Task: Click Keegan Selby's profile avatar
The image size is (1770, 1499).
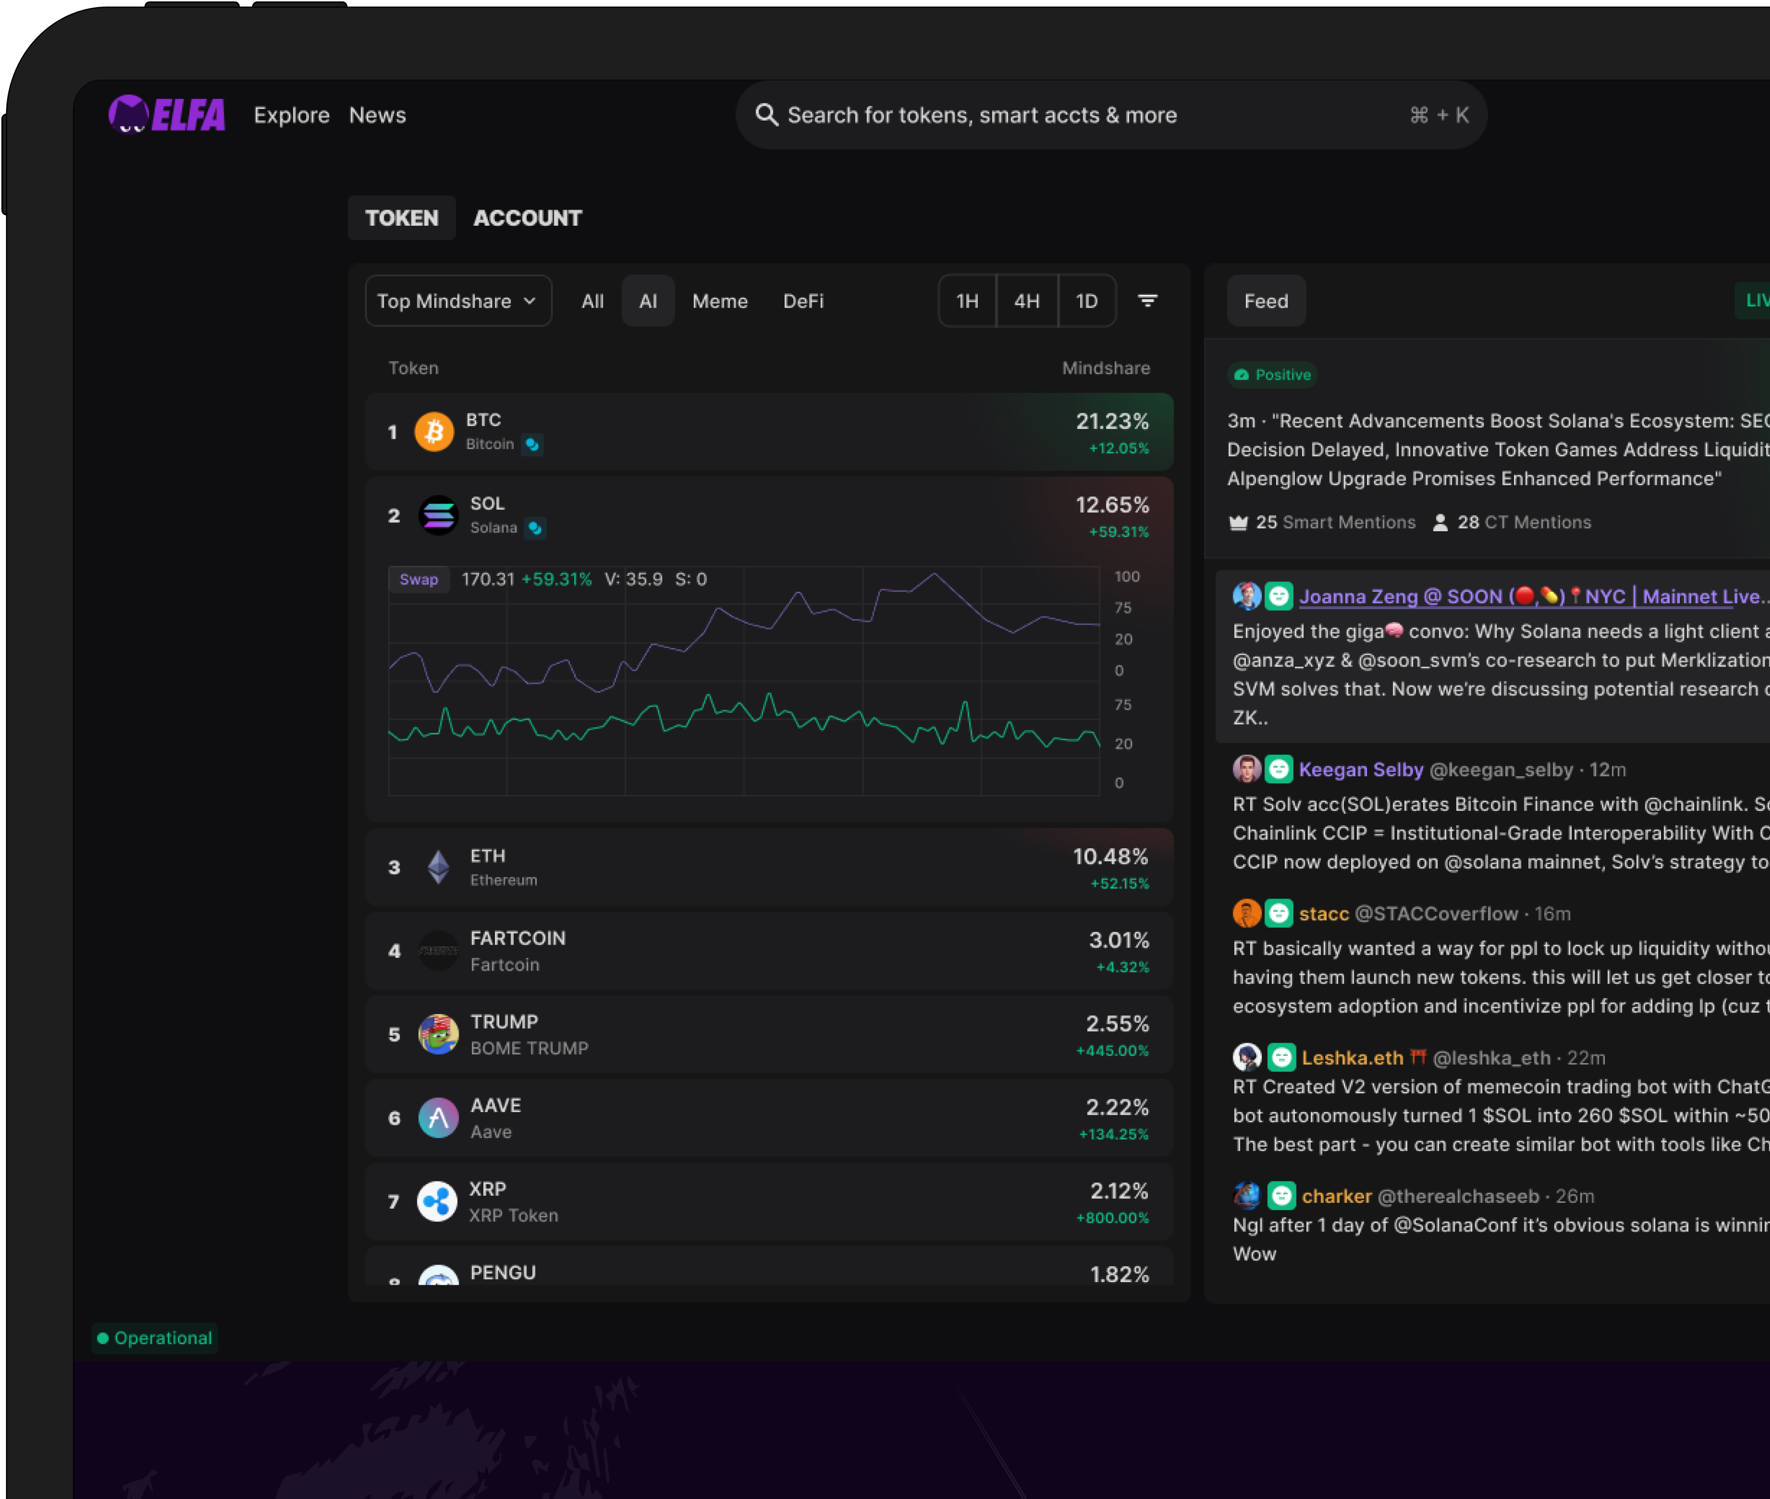Action: 1246,769
